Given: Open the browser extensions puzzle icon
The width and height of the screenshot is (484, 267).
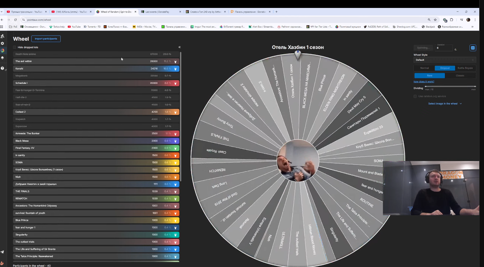Looking at the screenshot, I should pos(452,20).
